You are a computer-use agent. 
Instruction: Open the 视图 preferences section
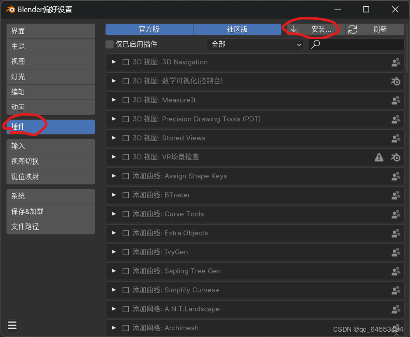(x=51, y=62)
